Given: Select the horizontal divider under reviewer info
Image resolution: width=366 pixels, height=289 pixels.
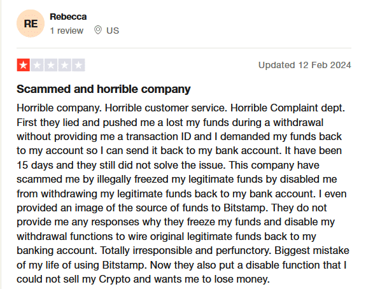Looking at the screenshot, I should pos(184,48).
